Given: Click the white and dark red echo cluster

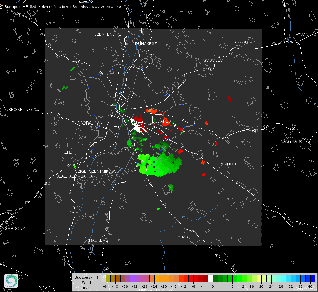Looking at the screenshot, I should point(138,124).
